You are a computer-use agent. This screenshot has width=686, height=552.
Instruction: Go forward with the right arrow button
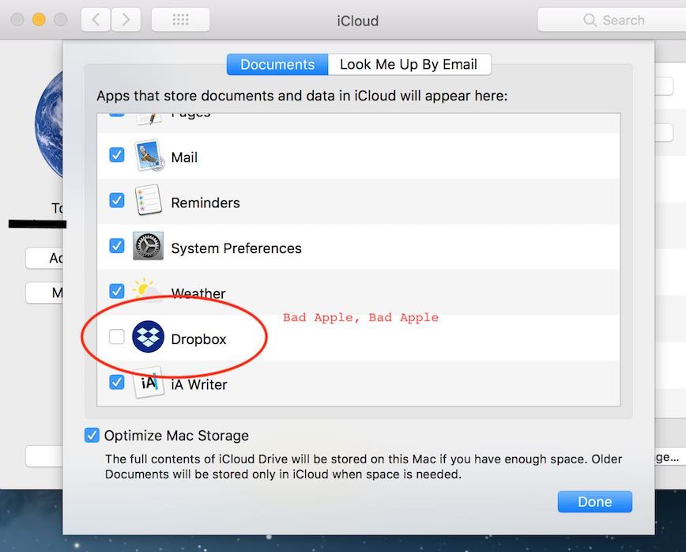[x=126, y=20]
